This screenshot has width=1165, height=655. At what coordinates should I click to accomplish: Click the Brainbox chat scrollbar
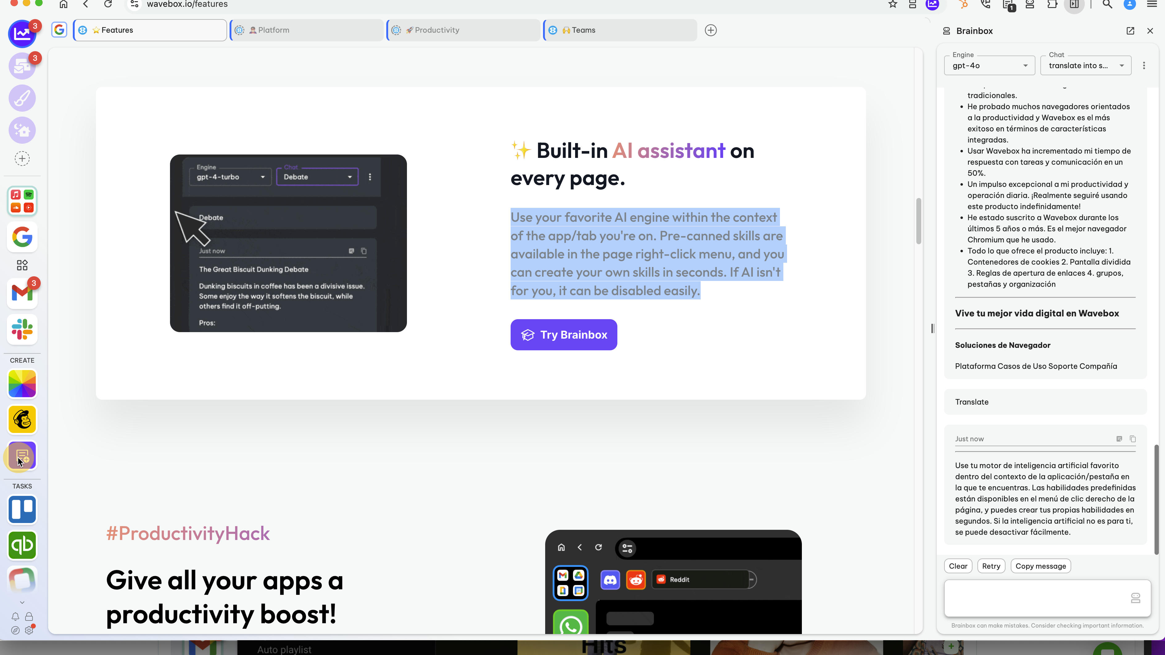click(1157, 500)
